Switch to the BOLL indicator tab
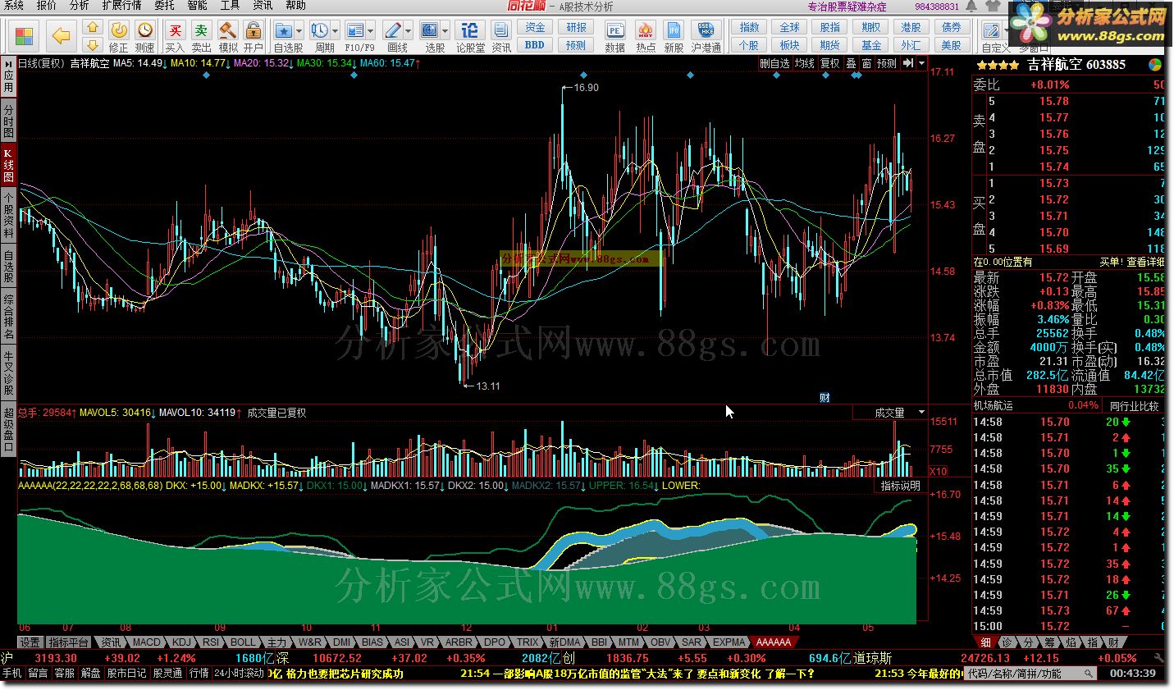This screenshot has height=690, width=1174. (x=243, y=642)
